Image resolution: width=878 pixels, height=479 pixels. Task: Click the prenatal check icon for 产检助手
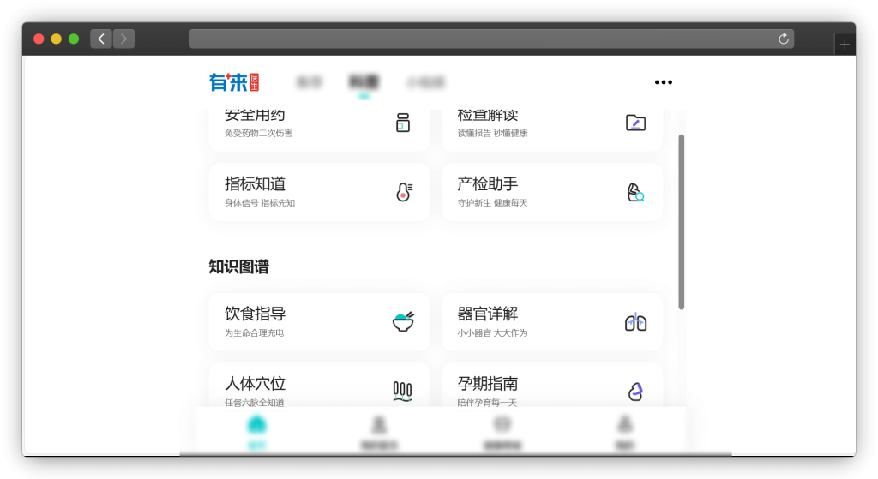[635, 192]
